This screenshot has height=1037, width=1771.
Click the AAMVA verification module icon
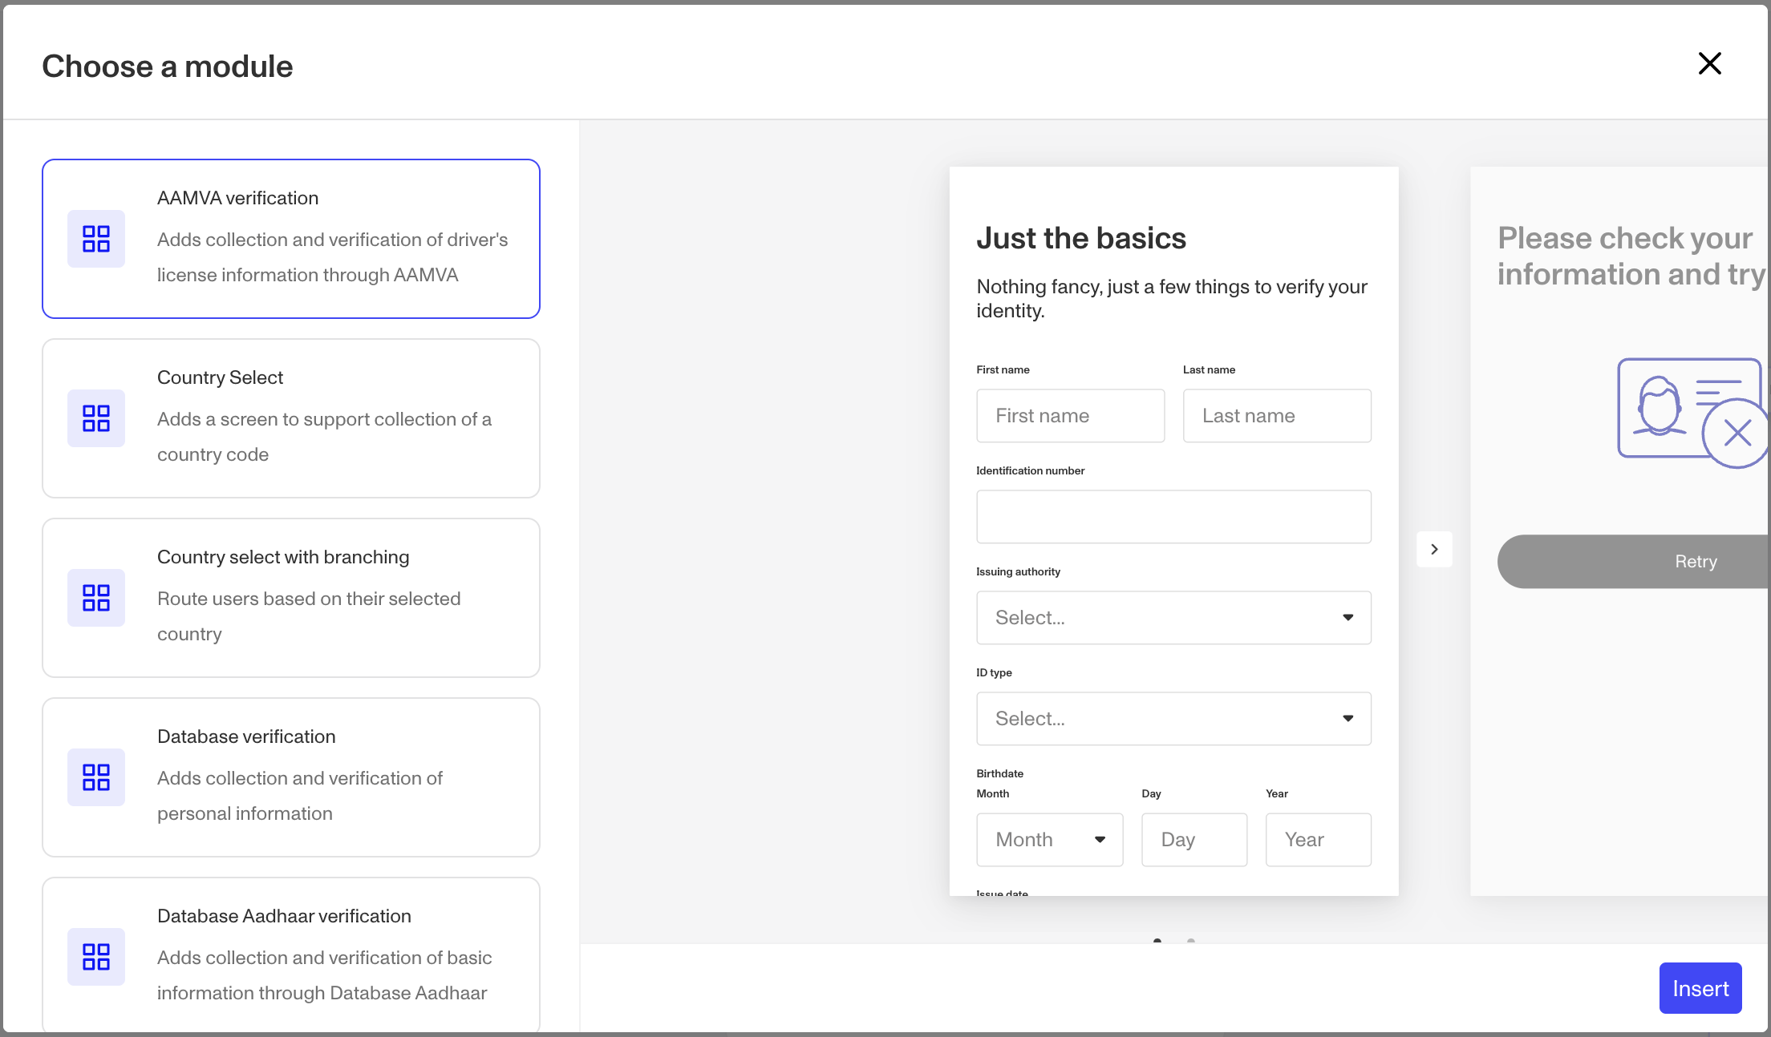[x=96, y=239]
